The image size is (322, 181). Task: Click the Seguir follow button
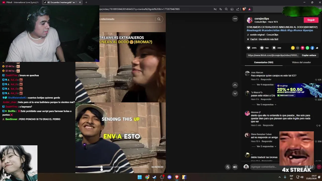[311, 20]
